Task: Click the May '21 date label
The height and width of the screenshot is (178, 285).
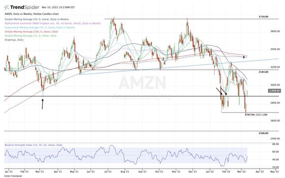Action: (x=74, y=172)
